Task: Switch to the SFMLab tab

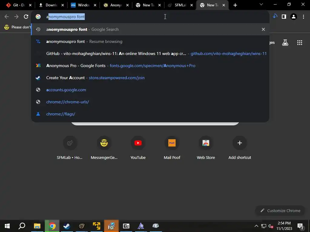Action: pos(180,5)
